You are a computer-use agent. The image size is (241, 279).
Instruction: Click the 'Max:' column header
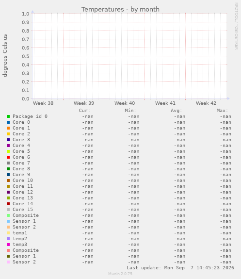222,111
